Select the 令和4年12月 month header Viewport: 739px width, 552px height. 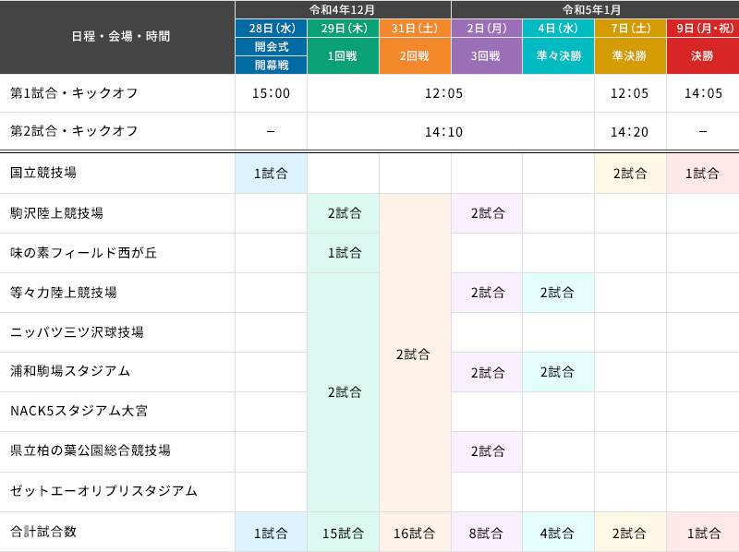(x=343, y=9)
